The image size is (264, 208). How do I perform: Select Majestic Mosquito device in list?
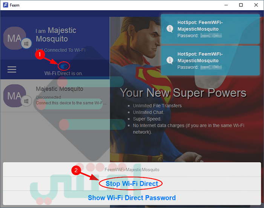pos(55,96)
